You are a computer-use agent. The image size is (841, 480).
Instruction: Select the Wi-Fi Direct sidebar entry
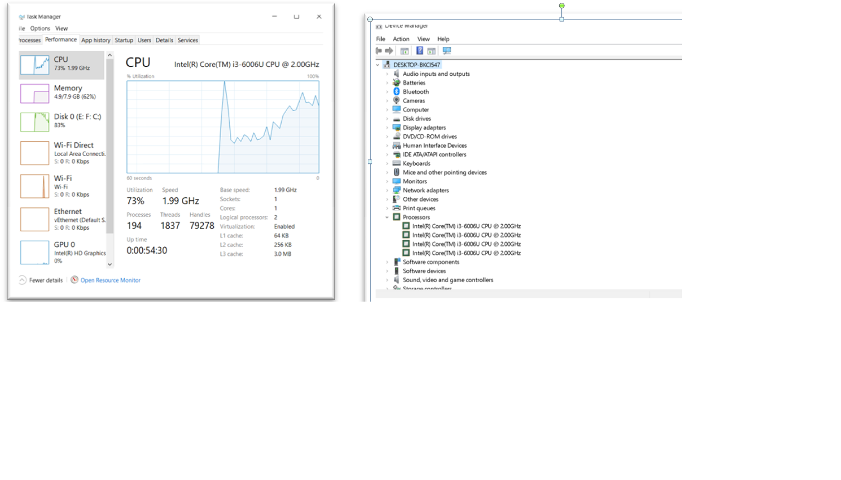point(62,153)
